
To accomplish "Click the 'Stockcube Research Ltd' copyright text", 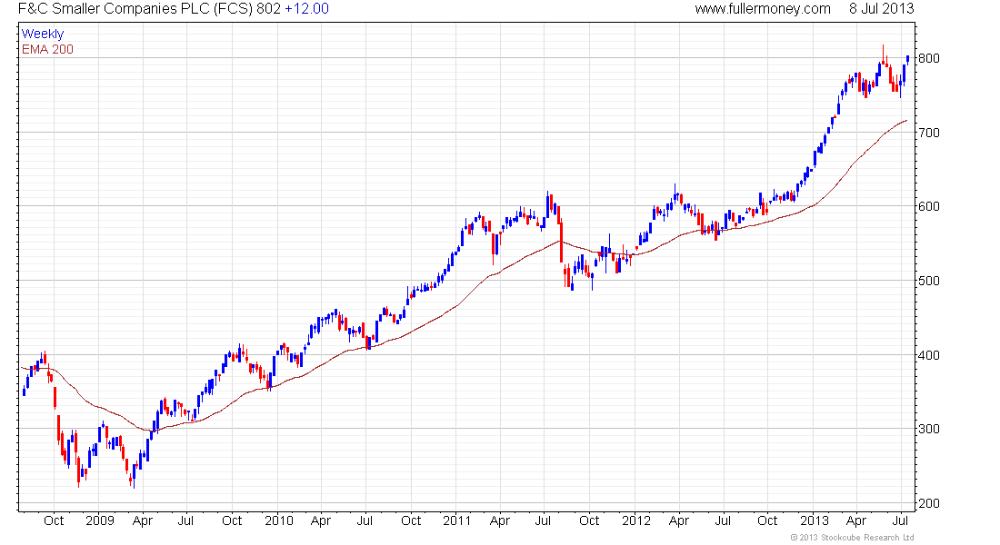I will click(x=852, y=538).
